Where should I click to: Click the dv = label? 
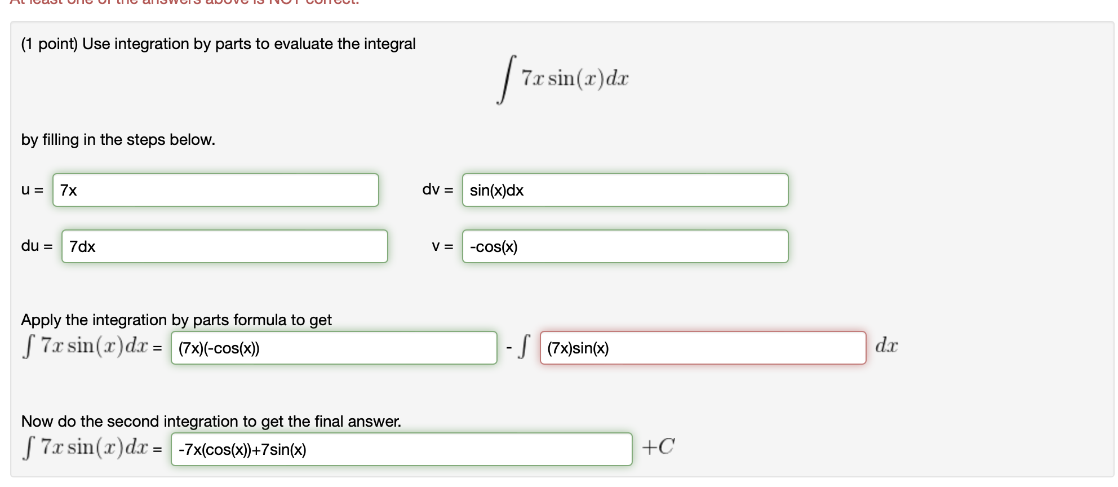(436, 190)
